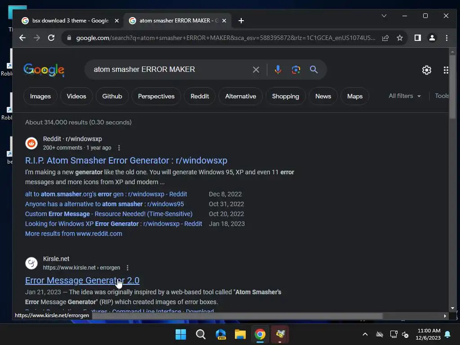The height and width of the screenshot is (345, 460).
Task: Click in the Google search input field
Action: (x=170, y=70)
